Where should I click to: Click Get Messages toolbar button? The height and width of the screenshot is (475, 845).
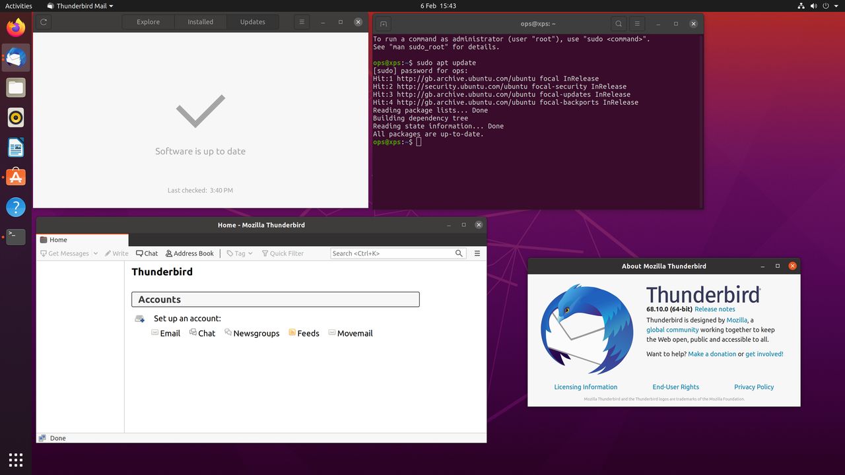point(64,253)
